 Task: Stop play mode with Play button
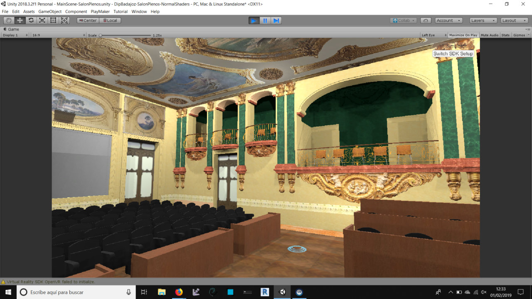click(254, 20)
